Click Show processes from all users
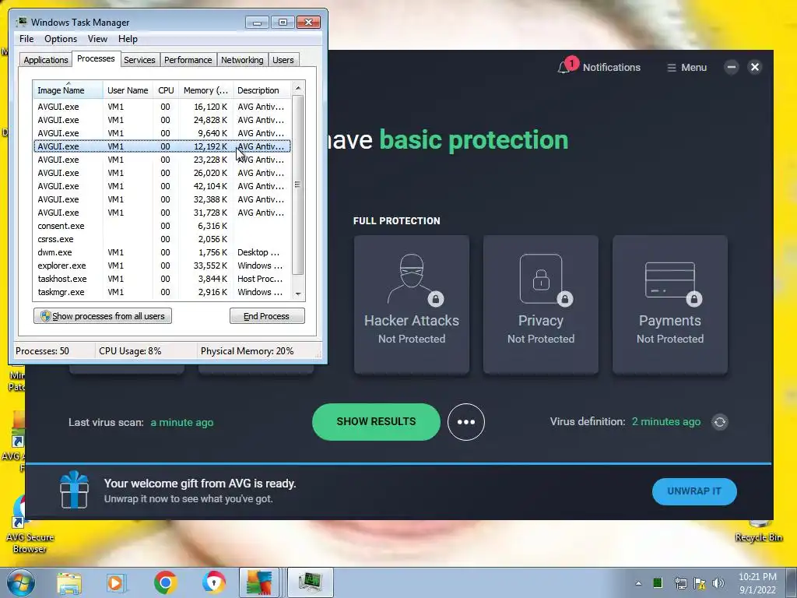This screenshot has height=598, width=797. point(103,316)
